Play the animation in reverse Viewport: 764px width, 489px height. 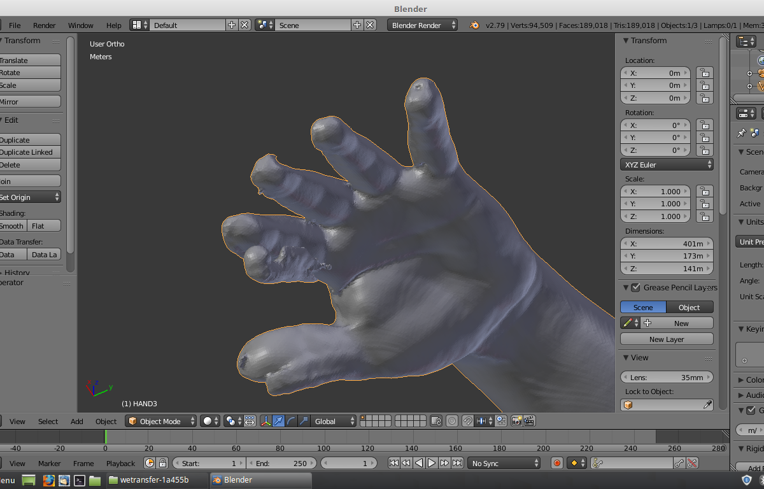pyautogui.click(x=419, y=463)
